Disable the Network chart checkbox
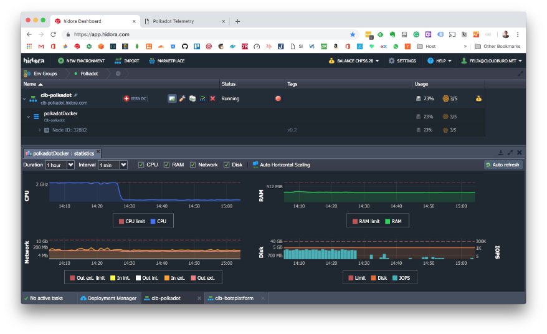 (x=193, y=165)
